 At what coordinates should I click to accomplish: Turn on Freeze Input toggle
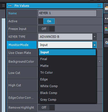[46, 29]
